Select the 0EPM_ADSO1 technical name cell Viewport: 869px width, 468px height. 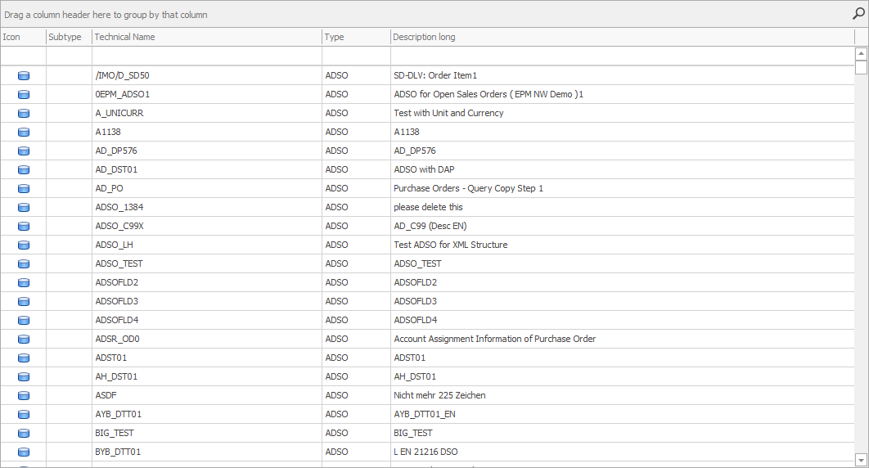point(123,95)
